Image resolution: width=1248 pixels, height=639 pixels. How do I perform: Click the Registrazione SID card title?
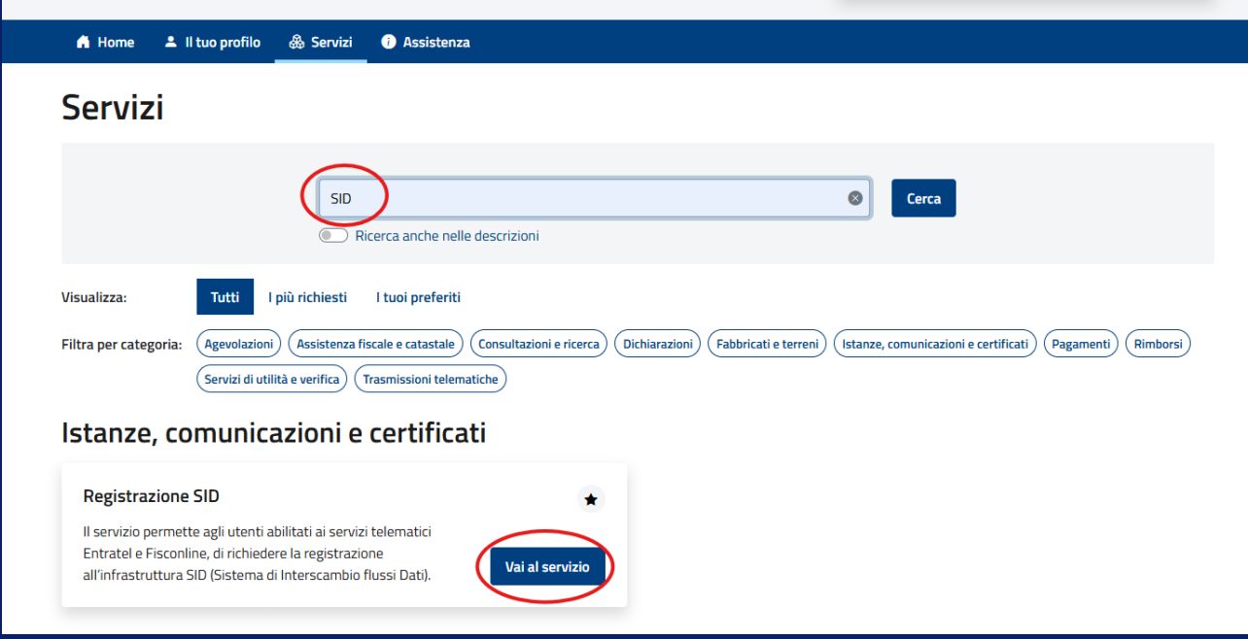(152, 496)
